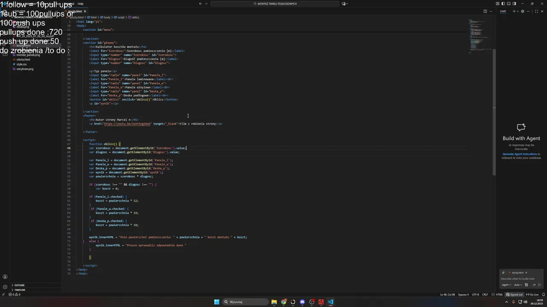Open File Explorer from taskbar

pyautogui.click(x=274, y=302)
